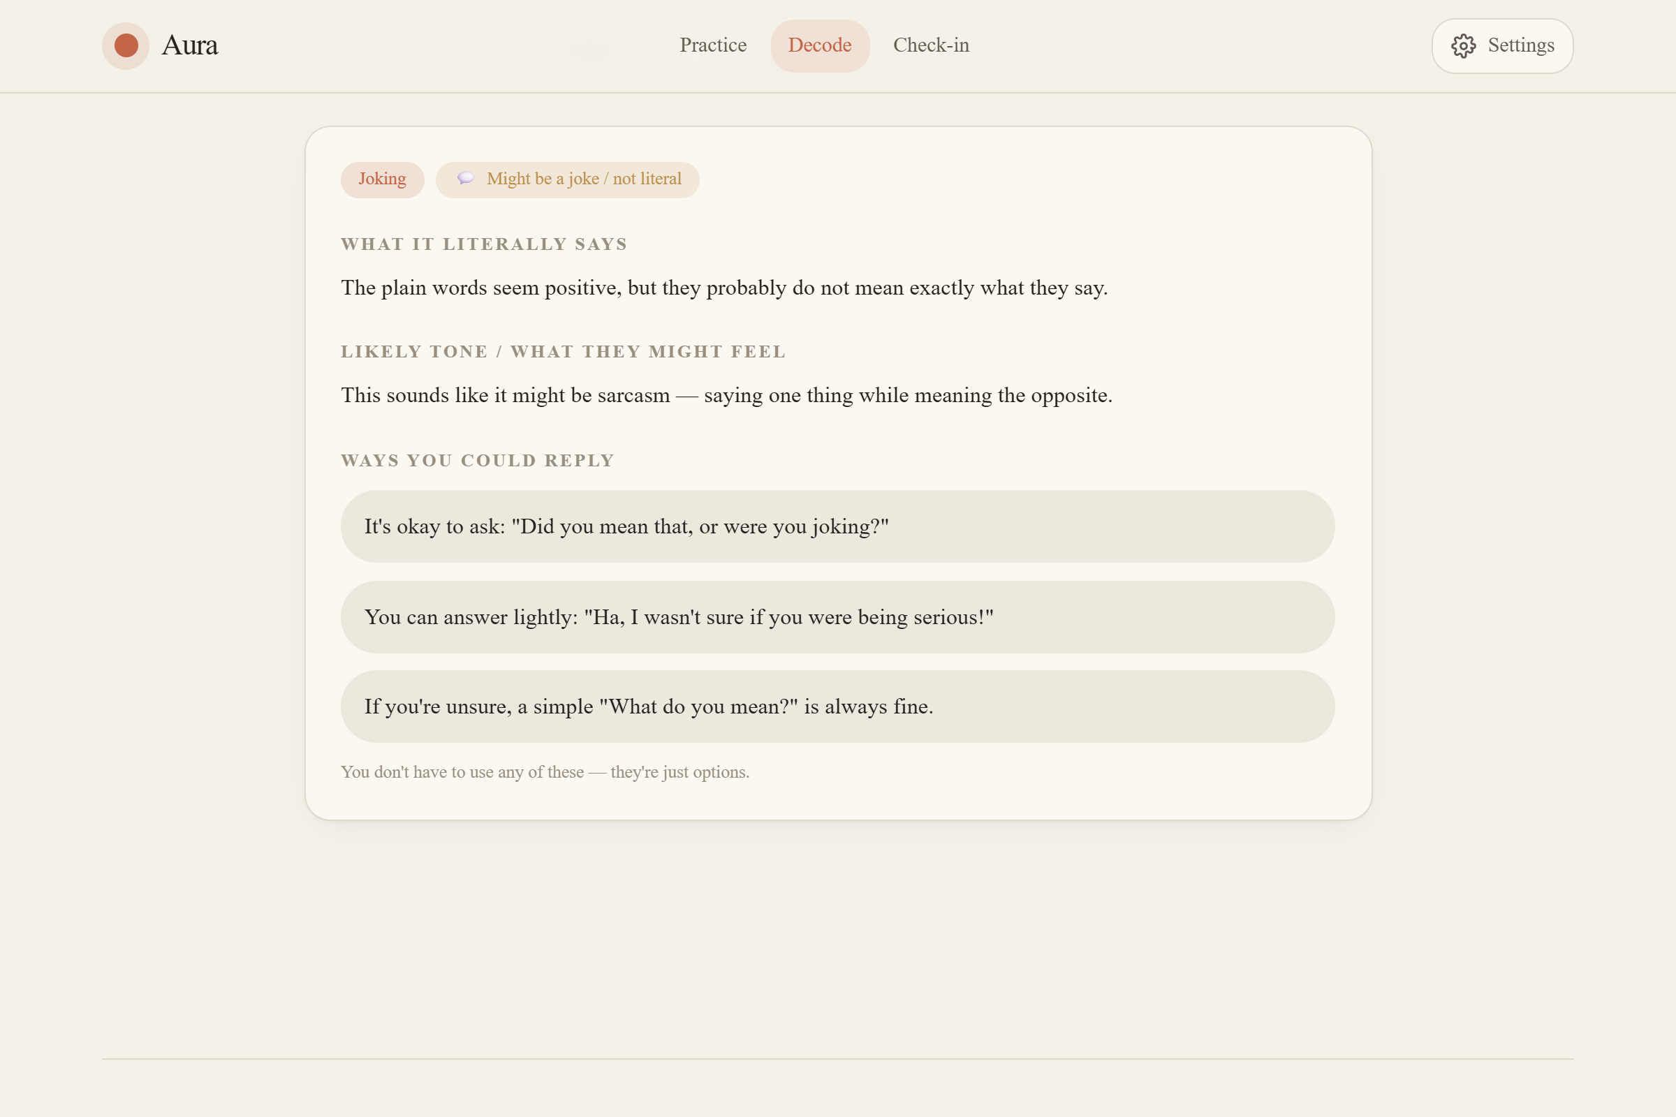Select the 'Might be a joke / not literal' label
Image resolution: width=1676 pixels, height=1117 pixels.
tap(584, 179)
